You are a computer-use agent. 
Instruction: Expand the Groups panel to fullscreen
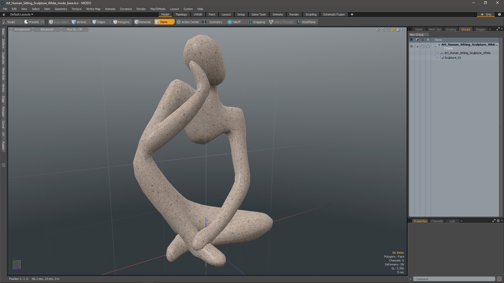click(498, 29)
